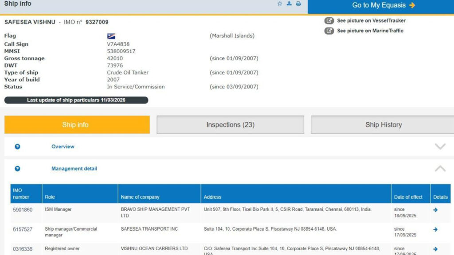
Task: Click the download icon in header
Action: (289, 4)
